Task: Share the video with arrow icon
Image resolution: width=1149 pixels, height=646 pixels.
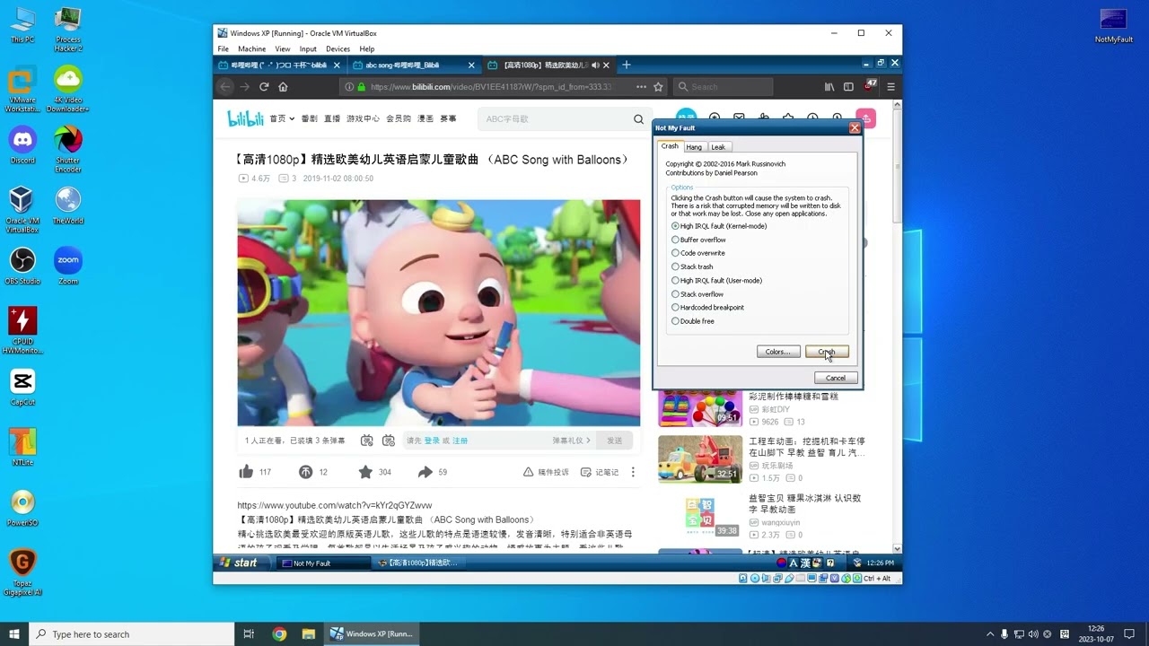Action: [425, 472]
